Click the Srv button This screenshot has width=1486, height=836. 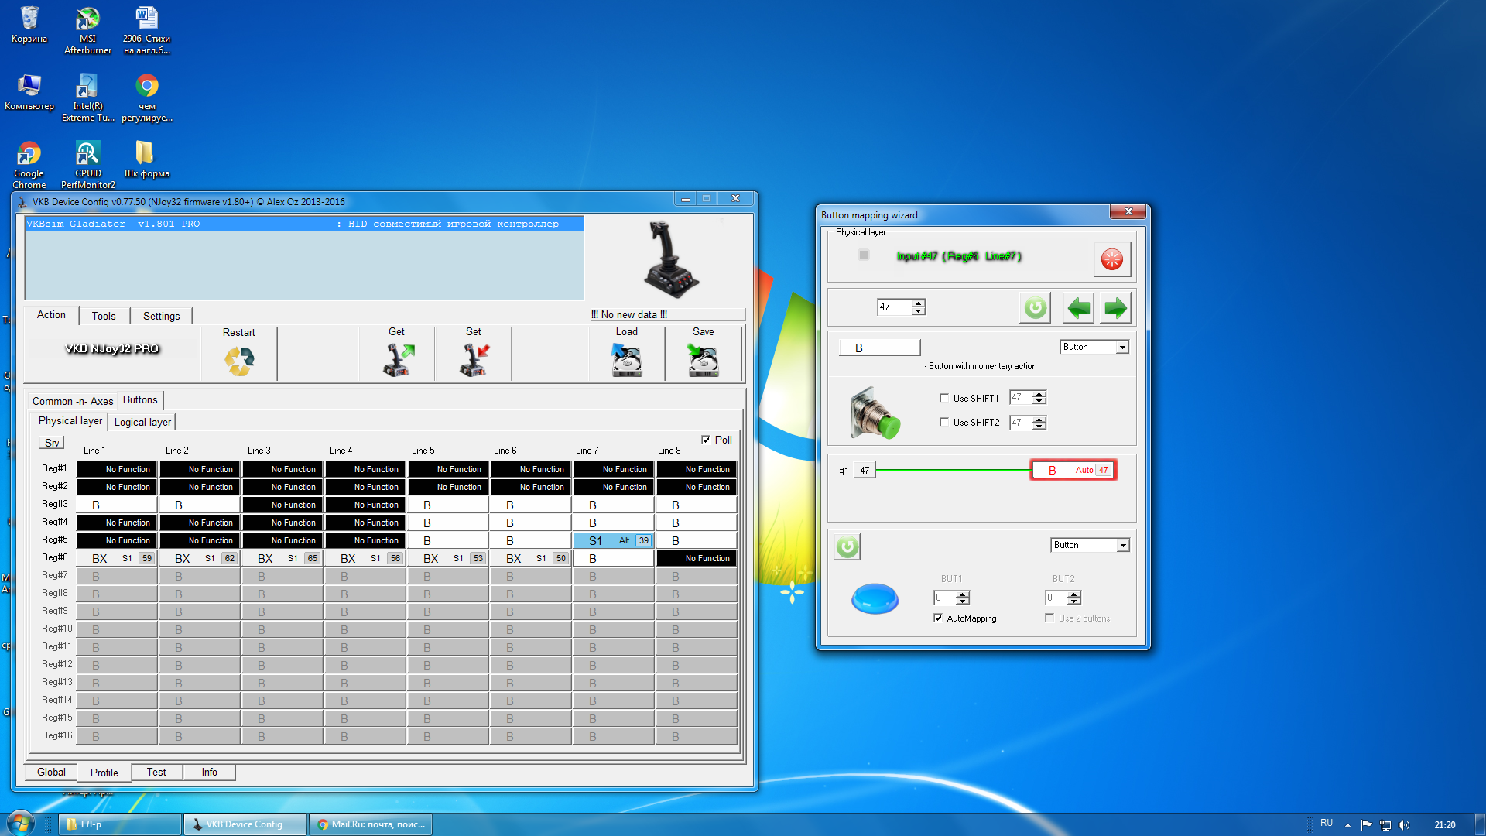click(52, 443)
